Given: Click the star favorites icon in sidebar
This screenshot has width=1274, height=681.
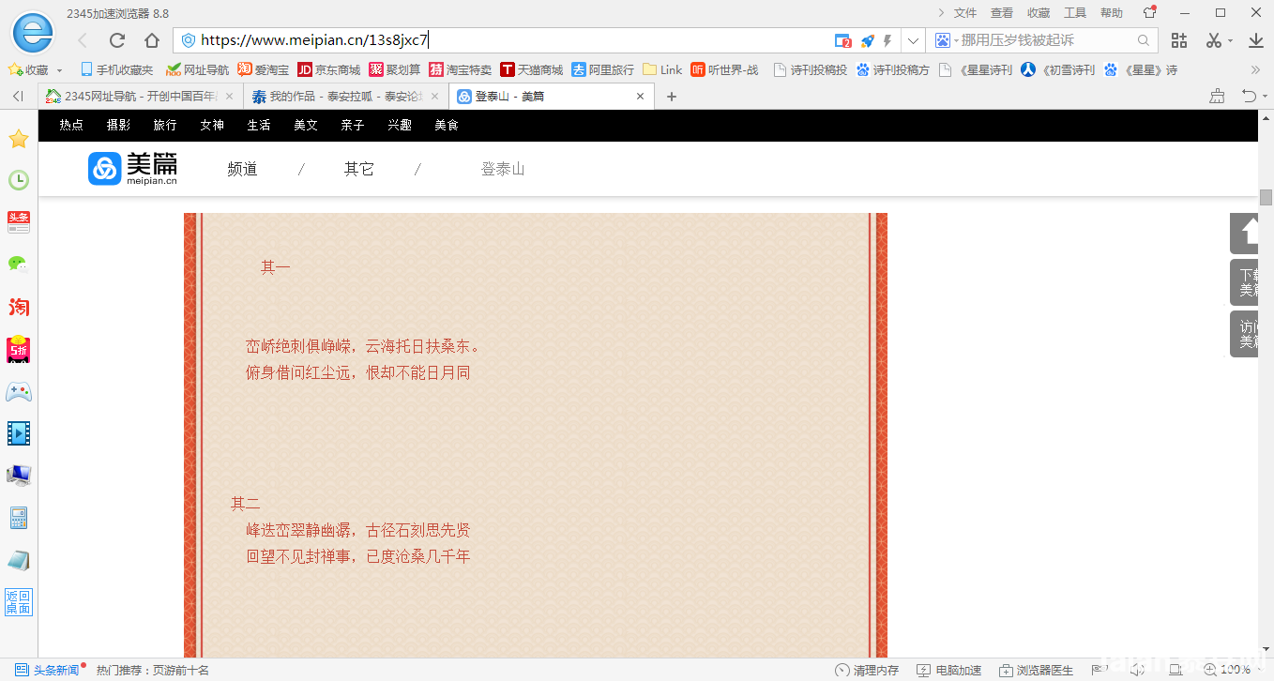Looking at the screenshot, I should [x=19, y=139].
